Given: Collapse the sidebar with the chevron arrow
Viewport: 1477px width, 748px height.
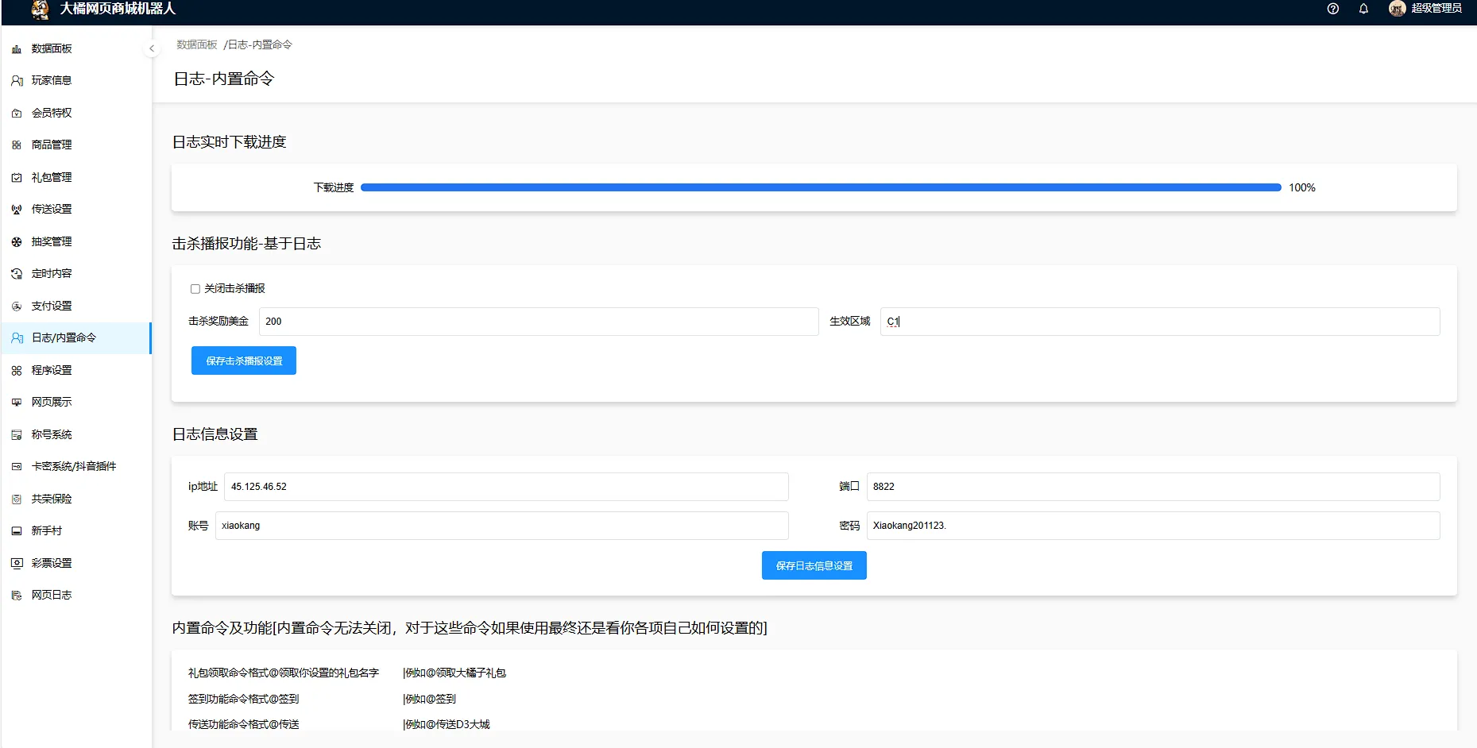Looking at the screenshot, I should click(152, 48).
